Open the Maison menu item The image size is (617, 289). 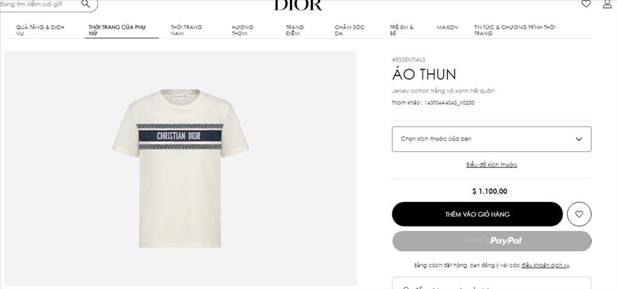(x=447, y=27)
